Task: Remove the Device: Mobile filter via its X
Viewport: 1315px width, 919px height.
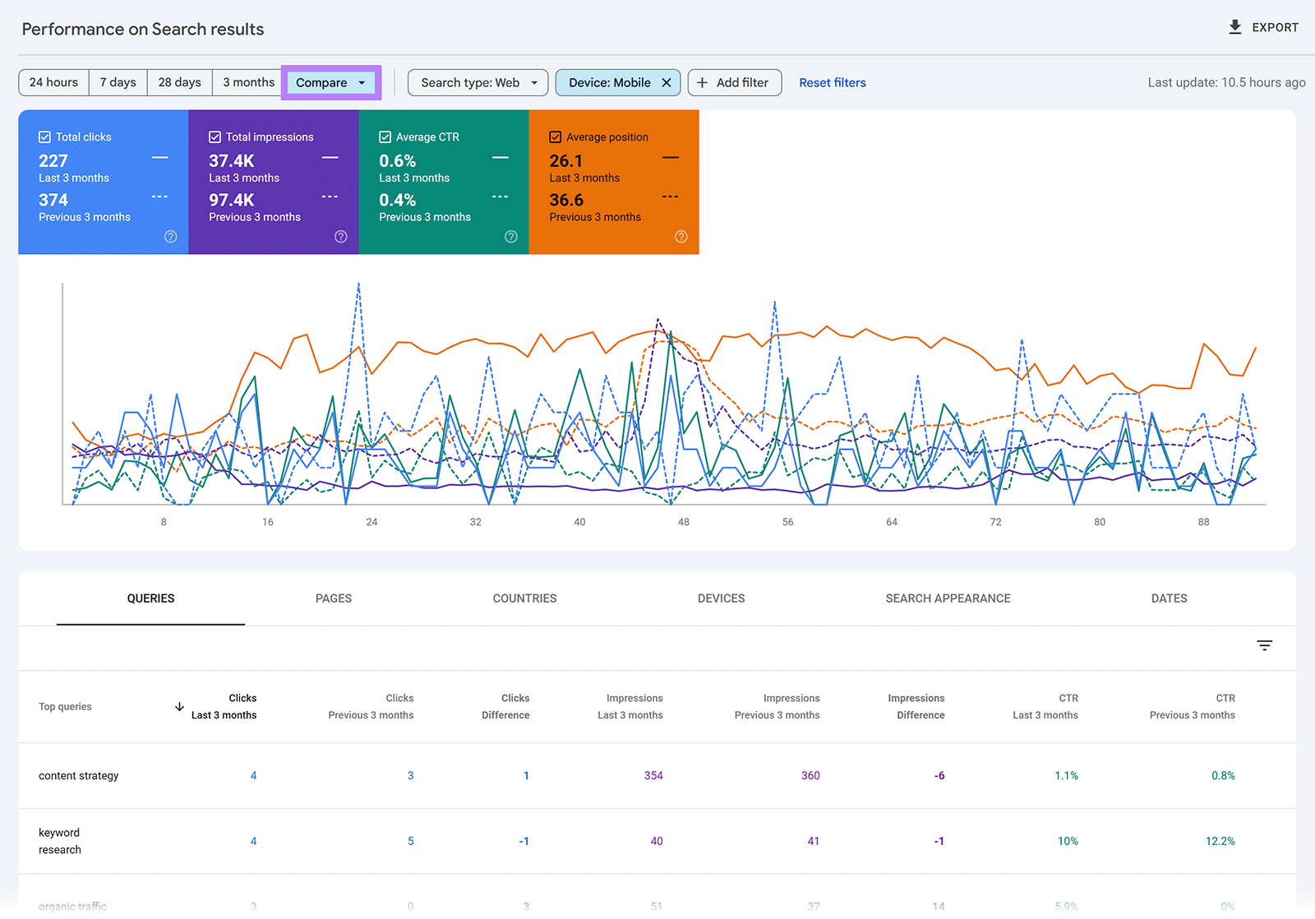Action: coord(667,82)
